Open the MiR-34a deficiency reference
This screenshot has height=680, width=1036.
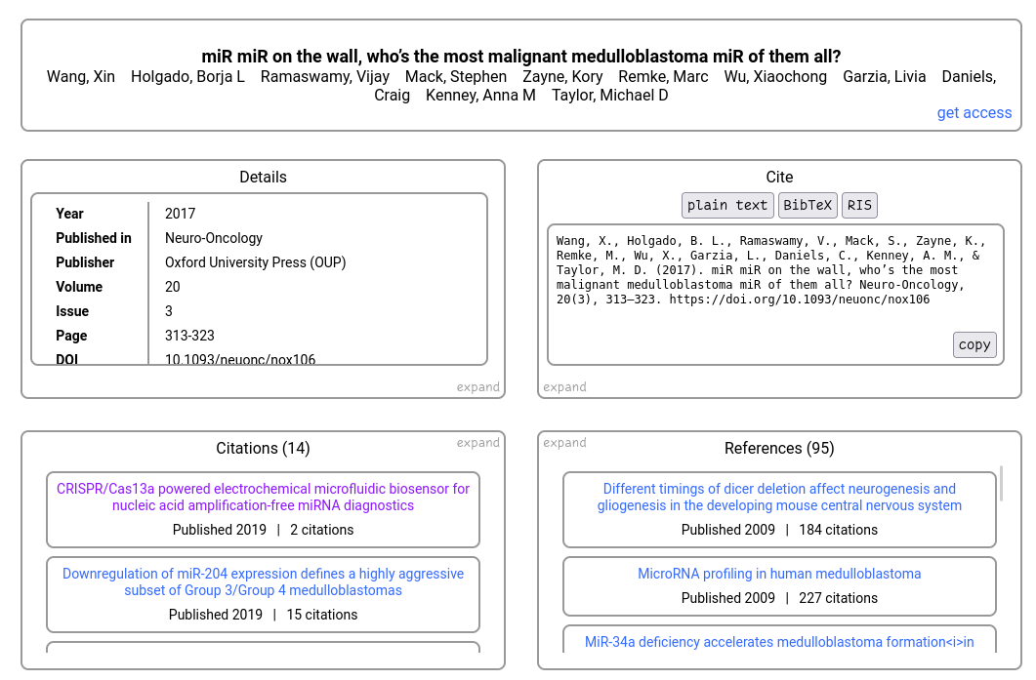click(x=779, y=642)
